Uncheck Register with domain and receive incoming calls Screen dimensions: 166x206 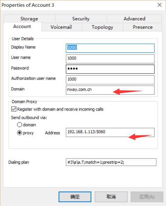pos(14,109)
